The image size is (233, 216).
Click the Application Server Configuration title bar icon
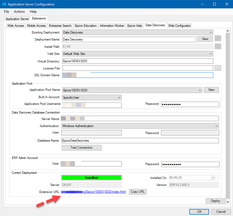click(4, 4)
